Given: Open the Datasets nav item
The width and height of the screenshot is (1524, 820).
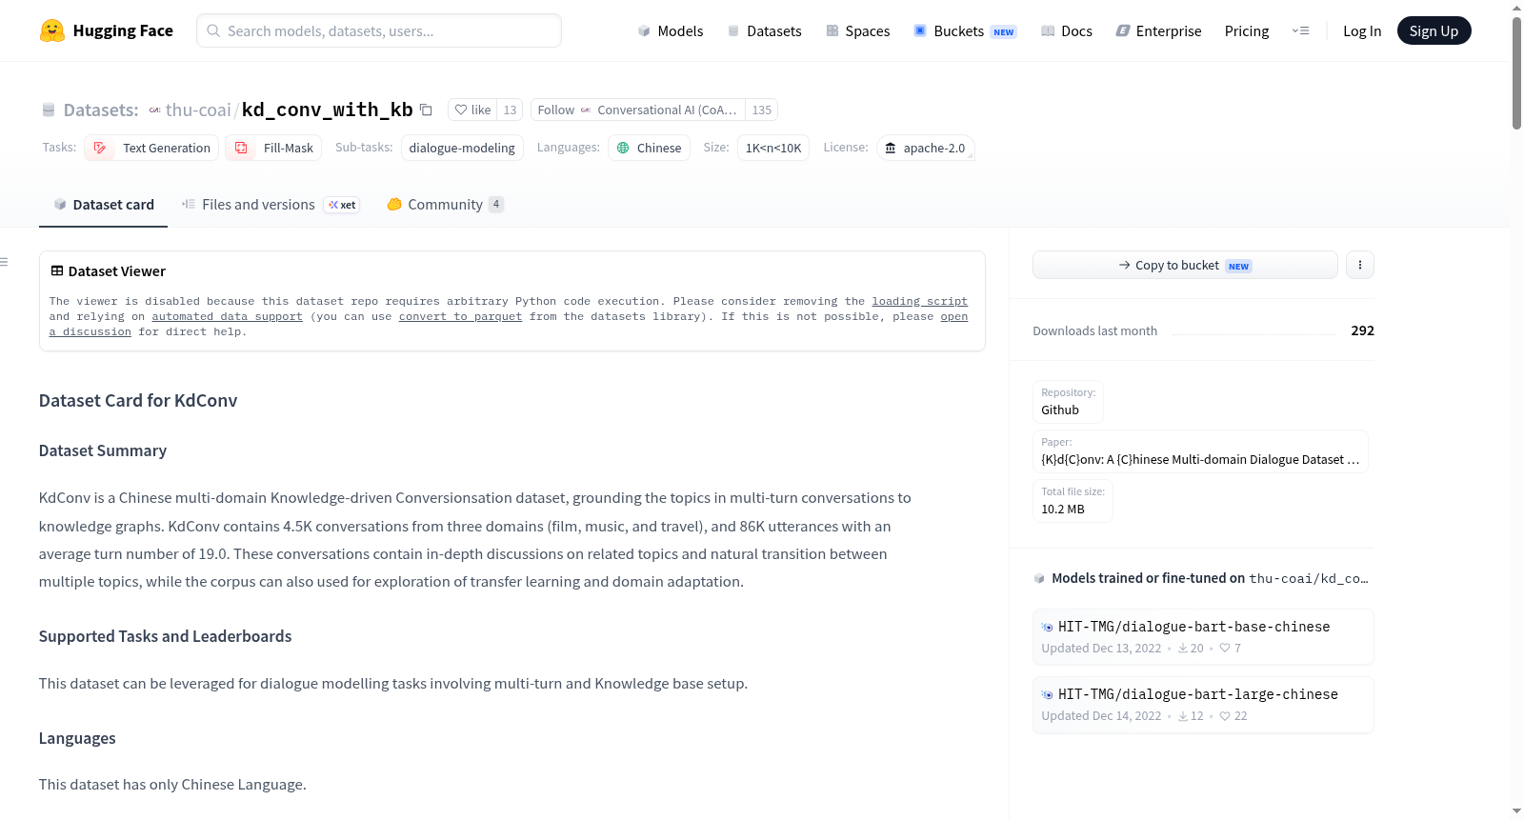Looking at the screenshot, I should pyautogui.click(x=764, y=30).
